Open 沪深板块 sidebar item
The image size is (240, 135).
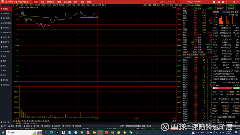5,28
